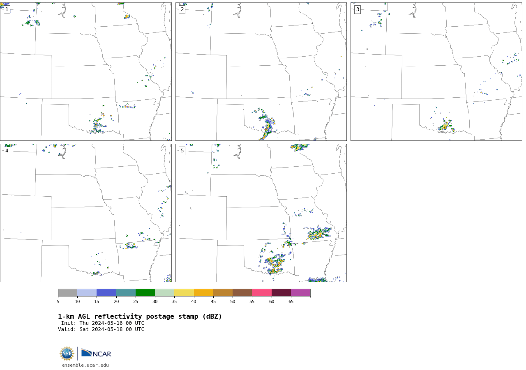
Task: Click the NSF logo icon
Action: pos(67,354)
